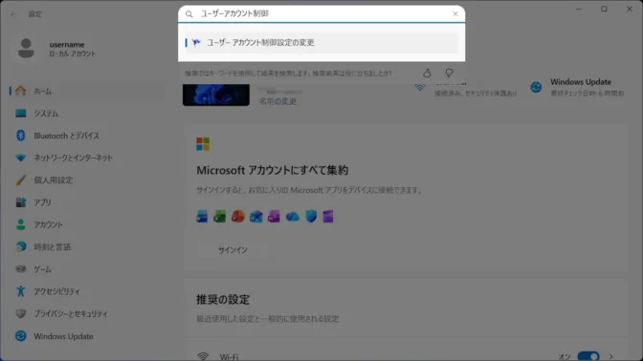Click the Outlook app icon

pyautogui.click(x=255, y=216)
